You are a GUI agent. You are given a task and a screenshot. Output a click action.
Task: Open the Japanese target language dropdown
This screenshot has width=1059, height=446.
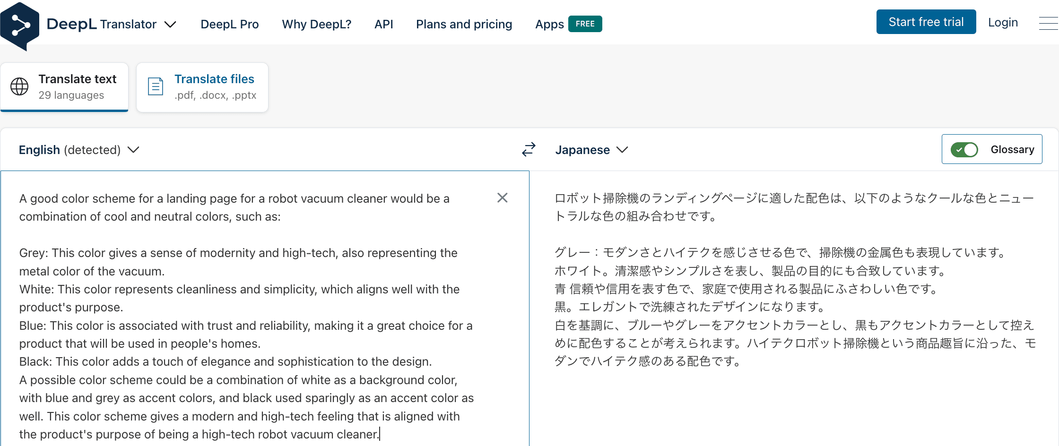click(x=591, y=150)
